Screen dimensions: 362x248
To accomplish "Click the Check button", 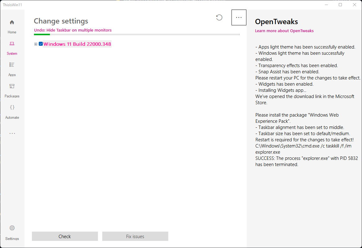I will 64,236.
